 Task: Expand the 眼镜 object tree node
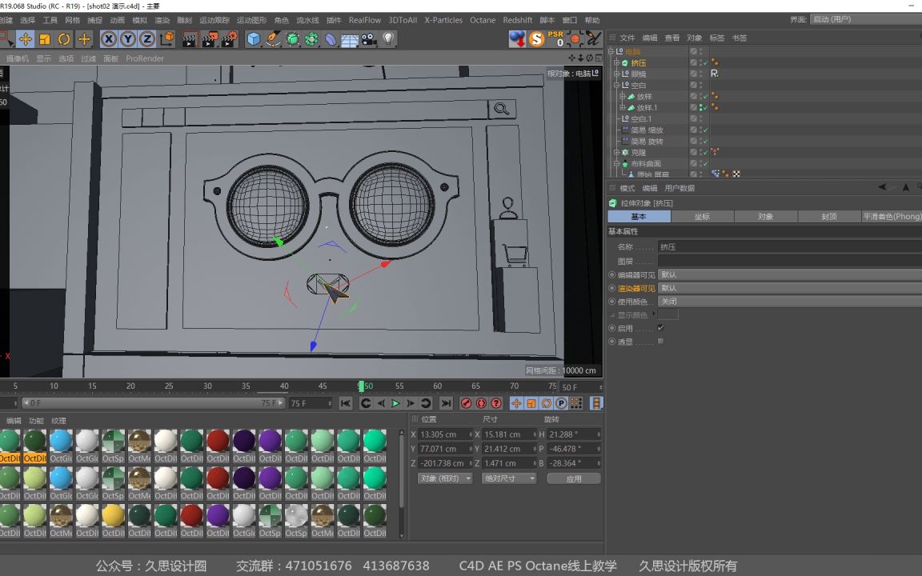point(617,74)
